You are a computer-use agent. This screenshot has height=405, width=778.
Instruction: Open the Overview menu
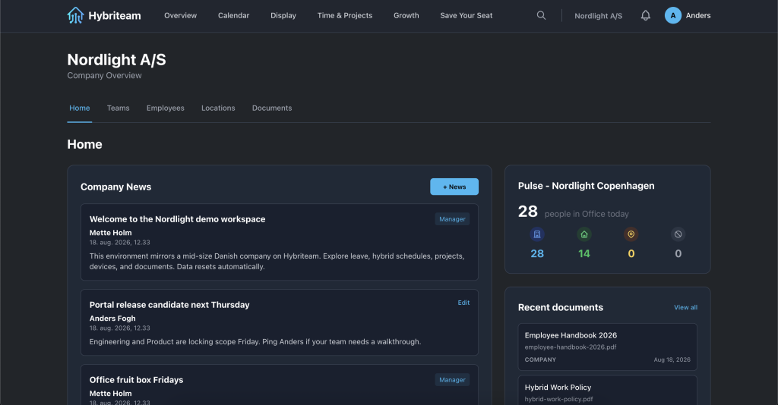[180, 15]
